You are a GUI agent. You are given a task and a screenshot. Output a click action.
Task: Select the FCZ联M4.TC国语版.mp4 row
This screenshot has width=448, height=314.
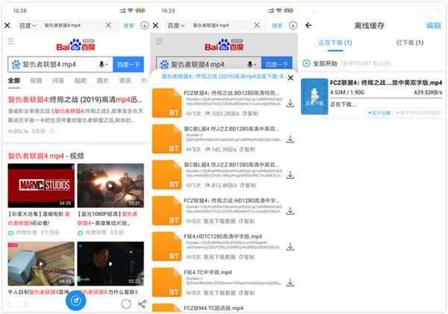click(x=224, y=308)
